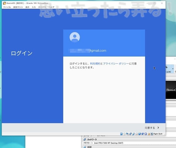
Task: Click the USB devices status icon
Action: (133, 134)
